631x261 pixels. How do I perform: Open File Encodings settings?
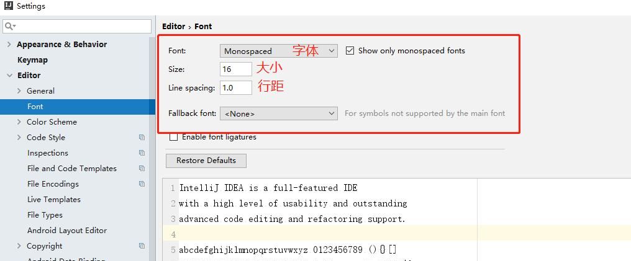point(53,184)
